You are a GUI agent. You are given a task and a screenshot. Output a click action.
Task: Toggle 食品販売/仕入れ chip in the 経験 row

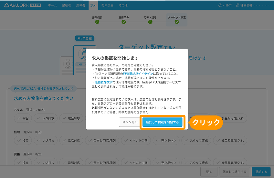pyautogui.click(x=230, y=141)
